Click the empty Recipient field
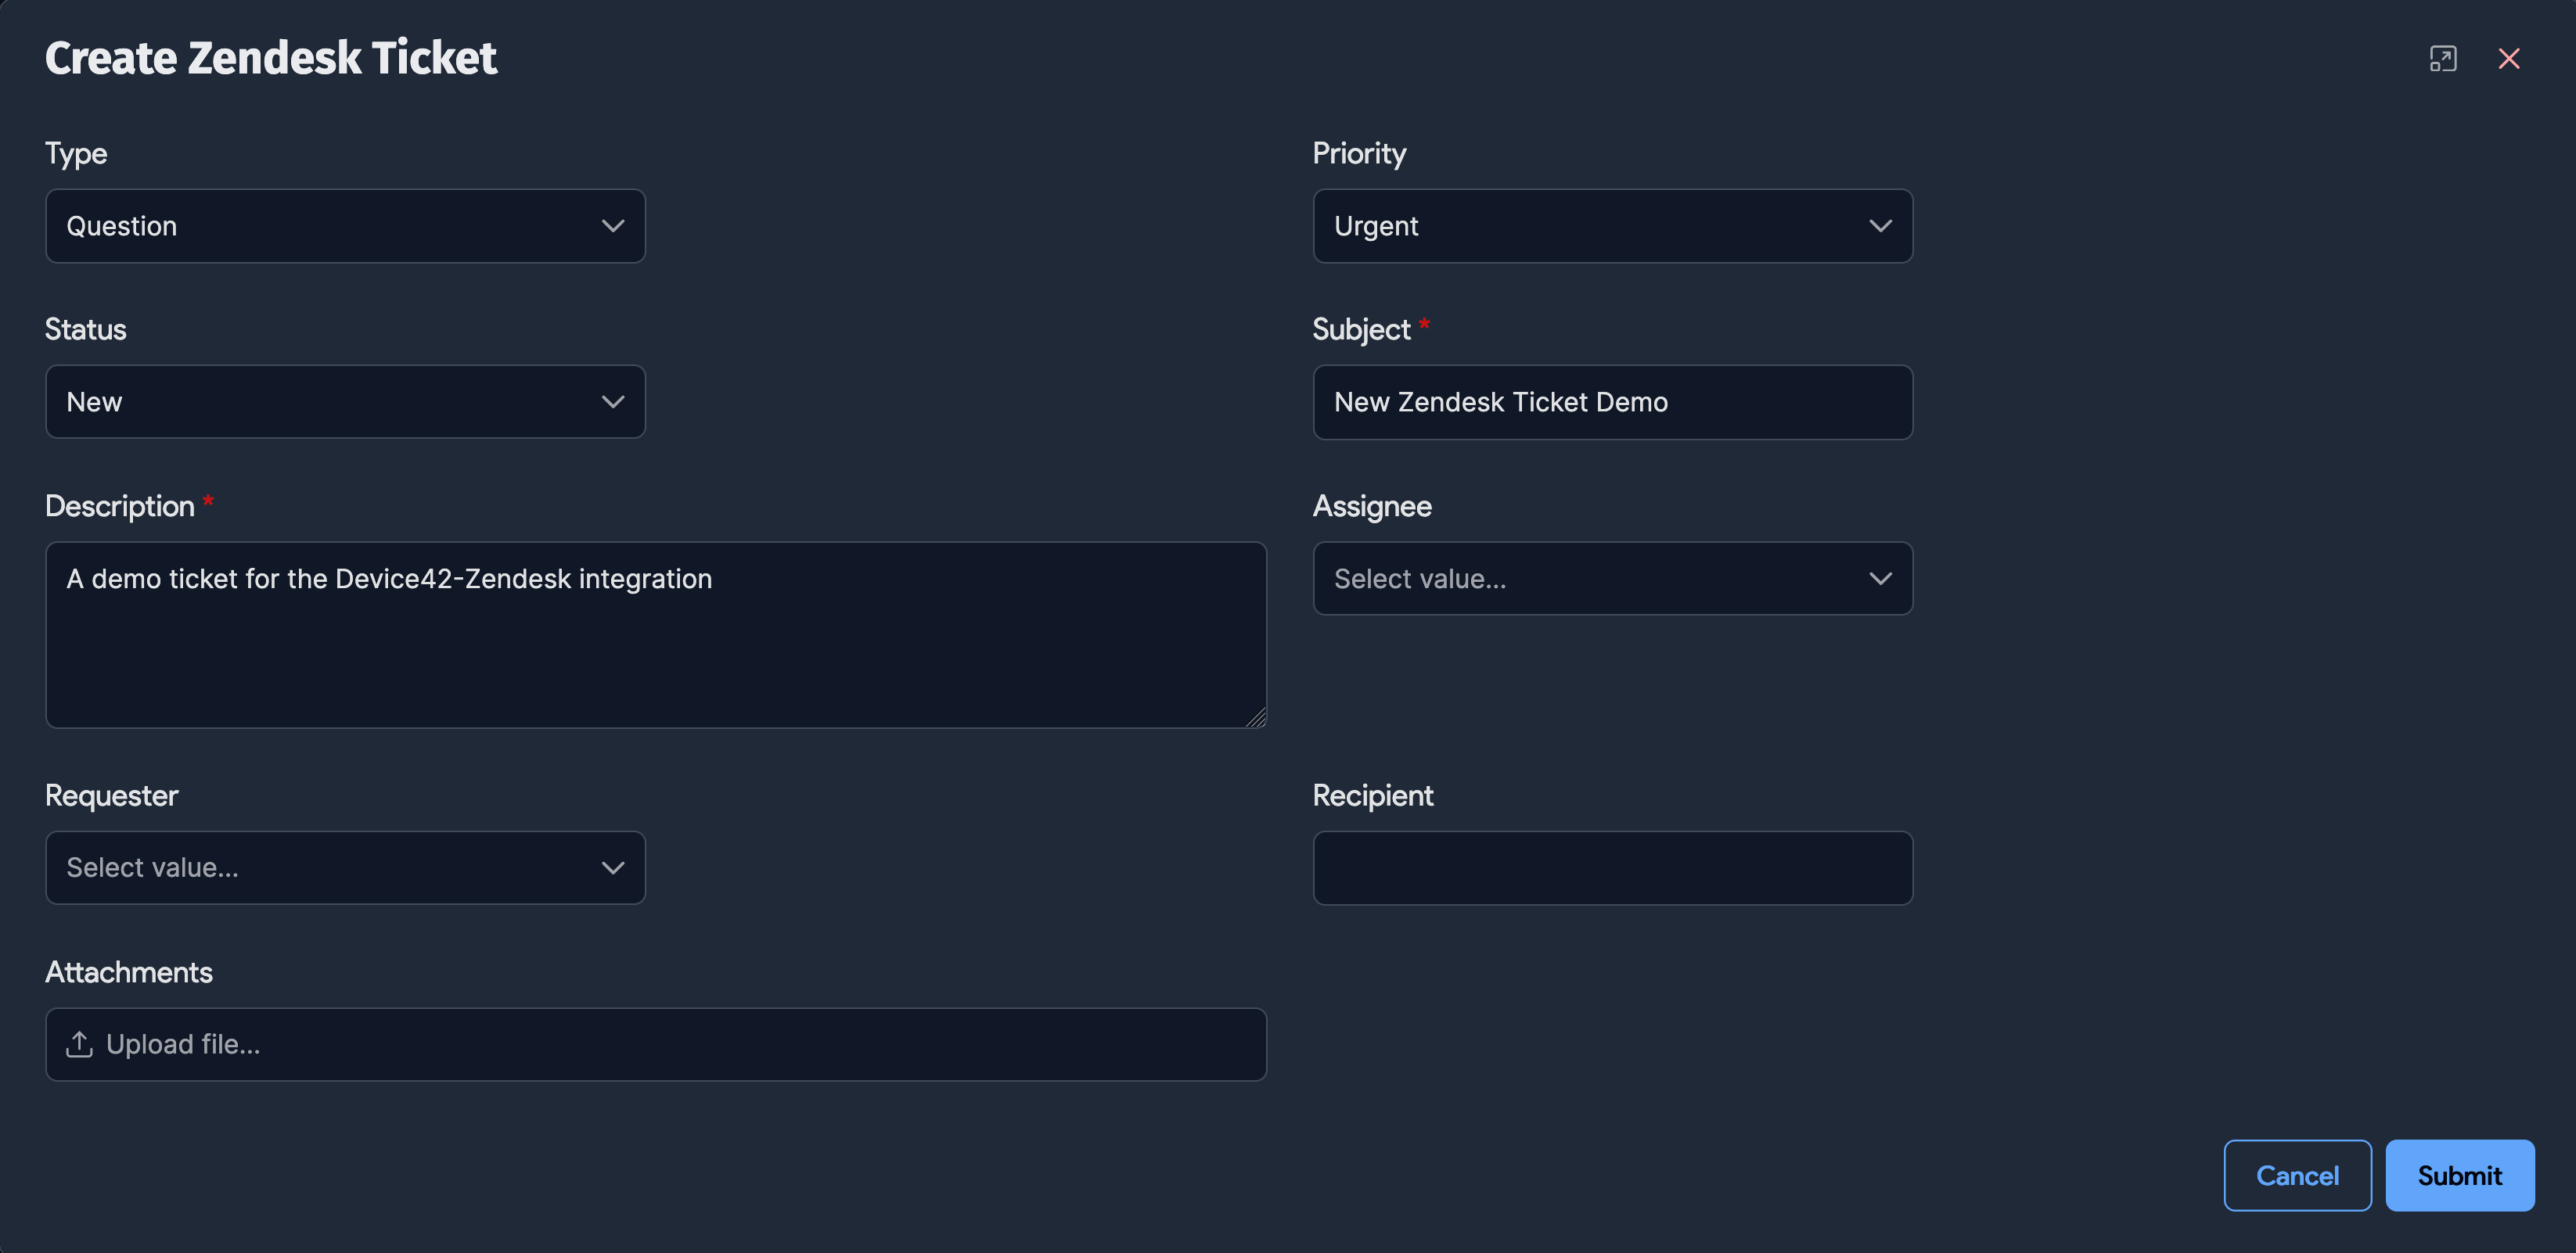This screenshot has height=1253, width=2576. [x=1610, y=867]
